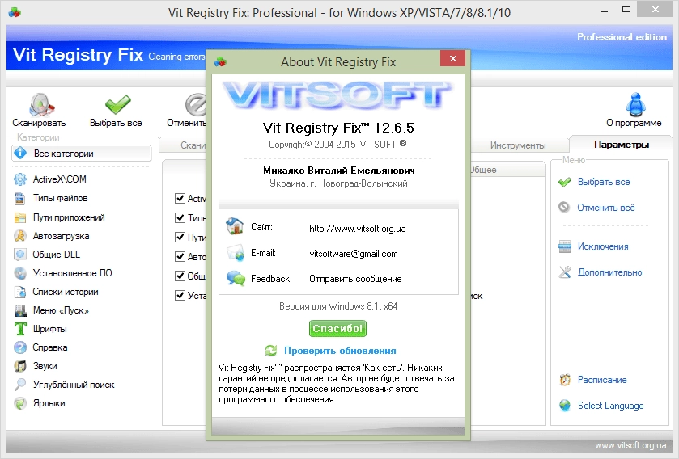This screenshot has height=459, width=679.
Task: Toggle the Уста checkbox in options list
Action: [180, 295]
